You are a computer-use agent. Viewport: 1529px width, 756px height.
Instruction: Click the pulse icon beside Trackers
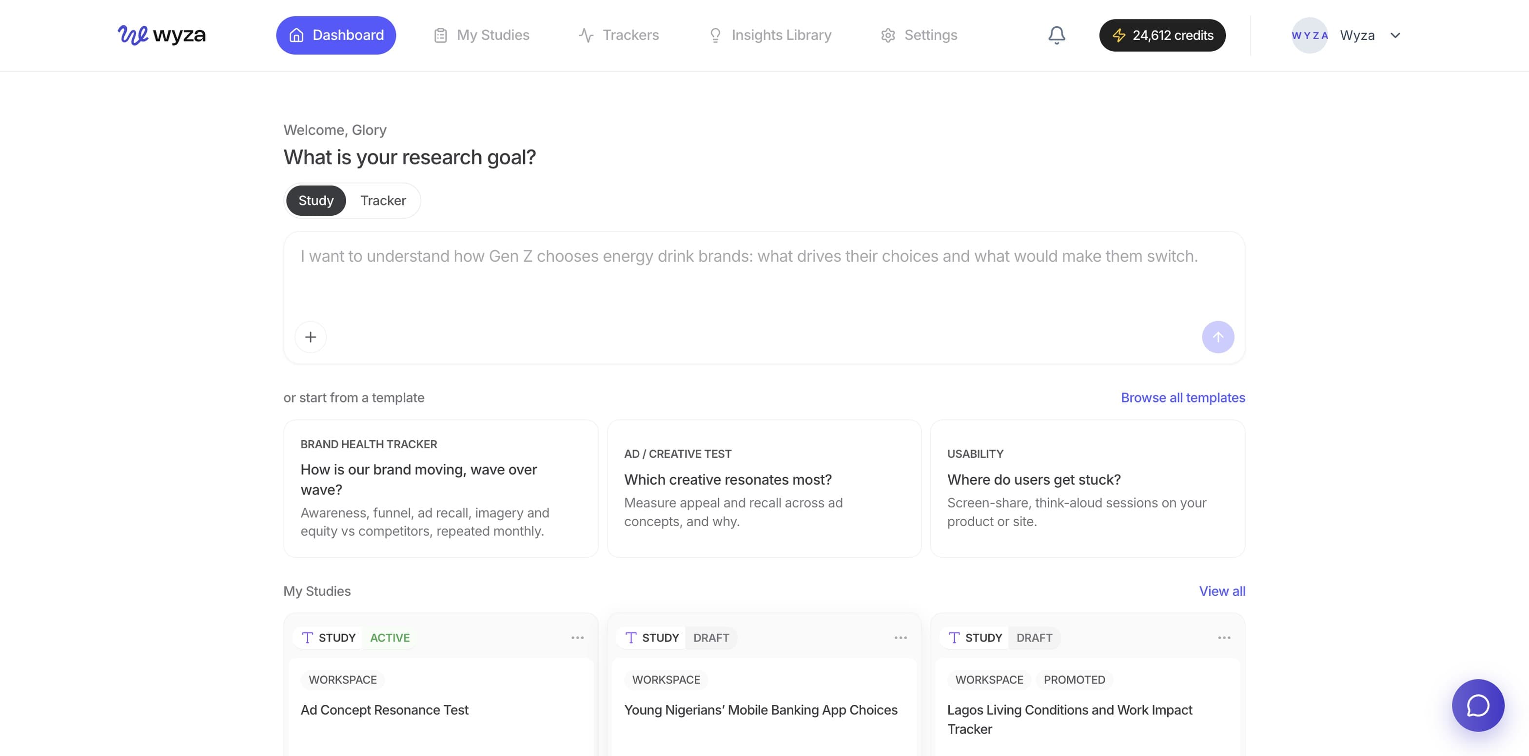pyautogui.click(x=586, y=36)
